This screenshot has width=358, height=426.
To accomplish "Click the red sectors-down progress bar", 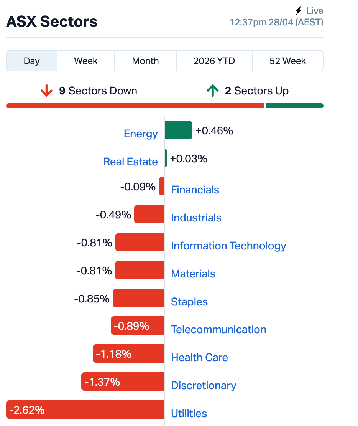I will point(135,106).
